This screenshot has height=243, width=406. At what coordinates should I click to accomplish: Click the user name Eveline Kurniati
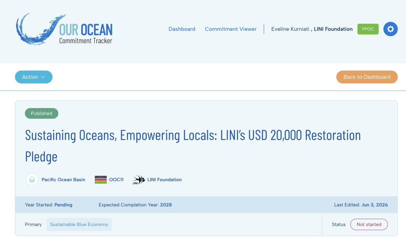coord(290,29)
